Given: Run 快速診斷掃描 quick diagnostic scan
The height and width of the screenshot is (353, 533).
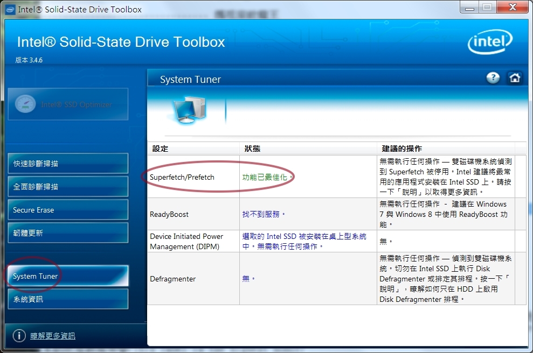Looking at the screenshot, I should (68, 163).
